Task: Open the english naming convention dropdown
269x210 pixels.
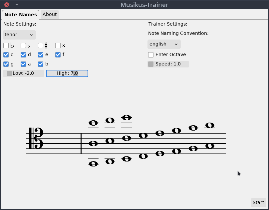Action: point(164,44)
